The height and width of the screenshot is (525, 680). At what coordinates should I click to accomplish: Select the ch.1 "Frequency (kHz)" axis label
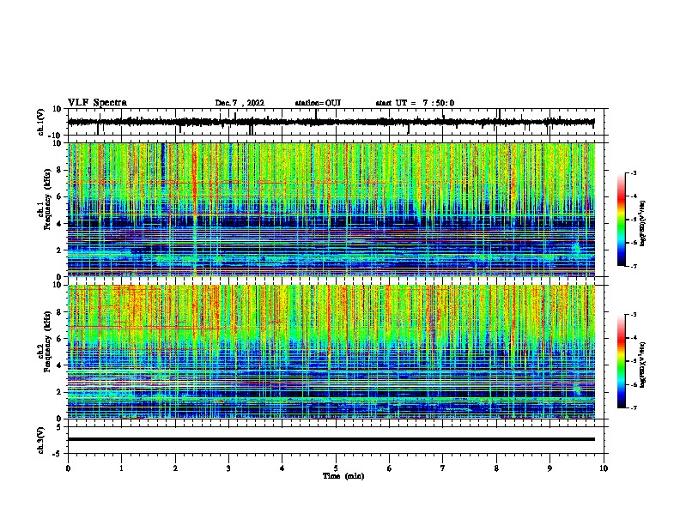point(47,200)
